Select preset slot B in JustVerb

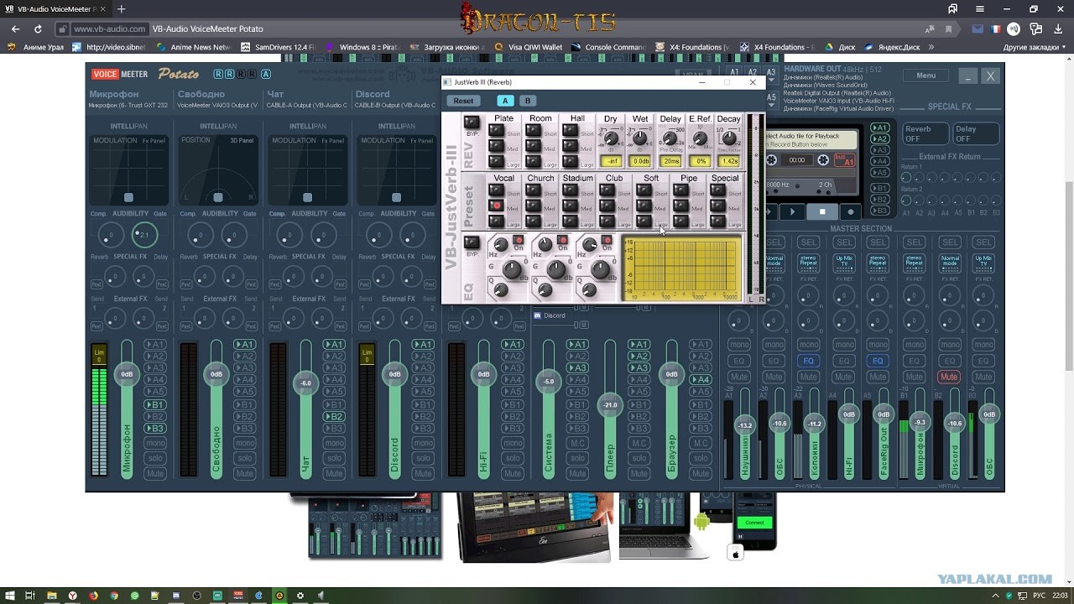click(528, 101)
